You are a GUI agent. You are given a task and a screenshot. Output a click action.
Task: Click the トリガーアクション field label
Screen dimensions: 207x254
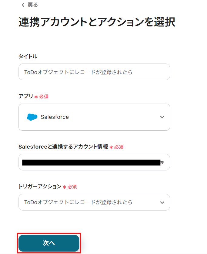tap(40, 186)
